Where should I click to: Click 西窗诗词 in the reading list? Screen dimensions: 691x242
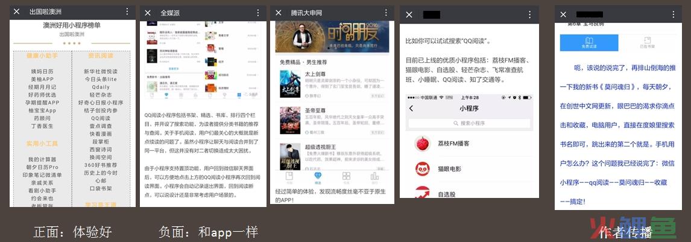(101, 150)
